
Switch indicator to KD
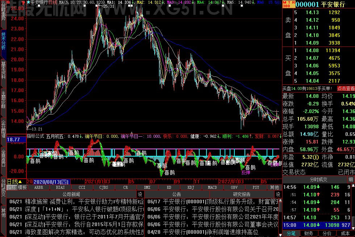169,187
